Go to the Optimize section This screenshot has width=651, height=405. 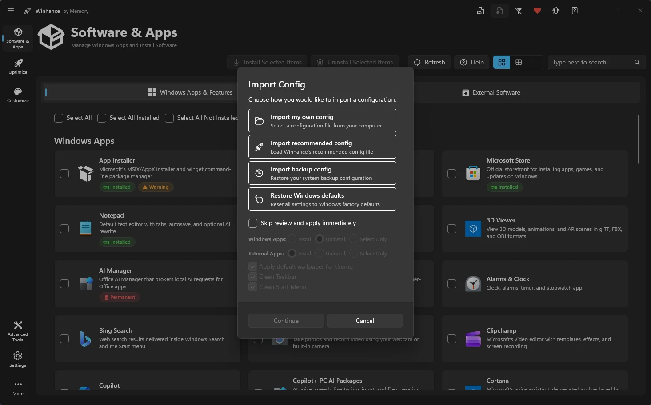click(x=18, y=67)
